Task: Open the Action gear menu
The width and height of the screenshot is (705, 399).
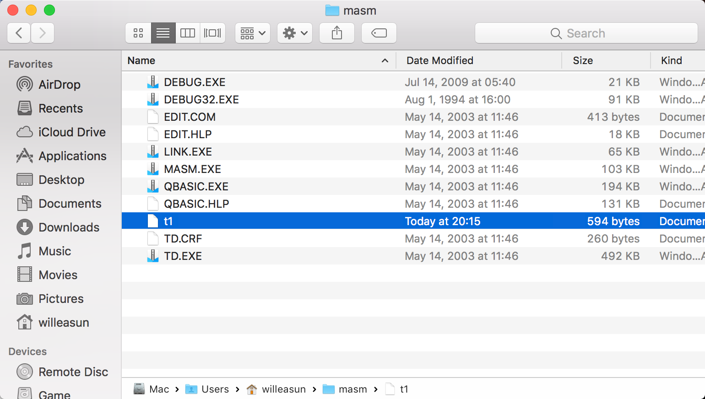Action: (295, 33)
